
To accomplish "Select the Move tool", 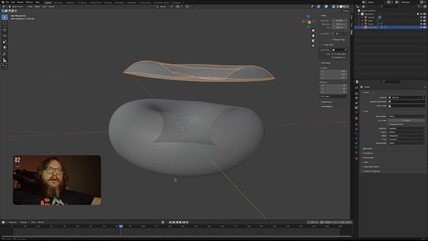I will [x=5, y=29].
